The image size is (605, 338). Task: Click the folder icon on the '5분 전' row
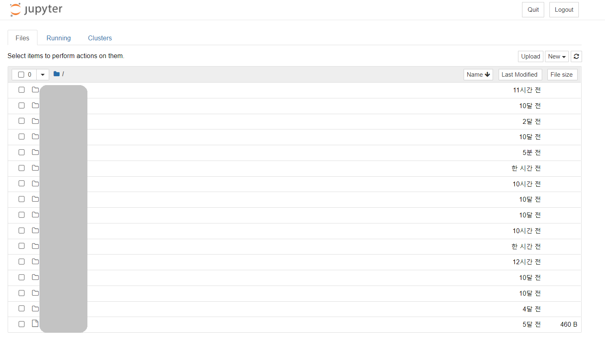(35, 152)
